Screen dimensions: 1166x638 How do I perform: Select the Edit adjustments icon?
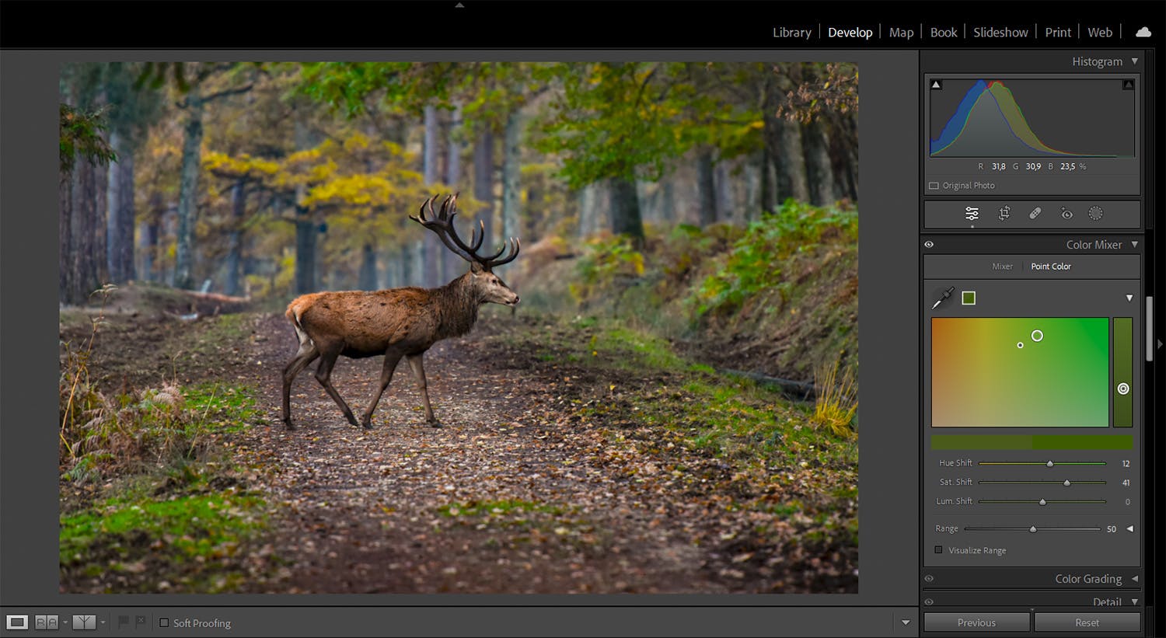[972, 213]
